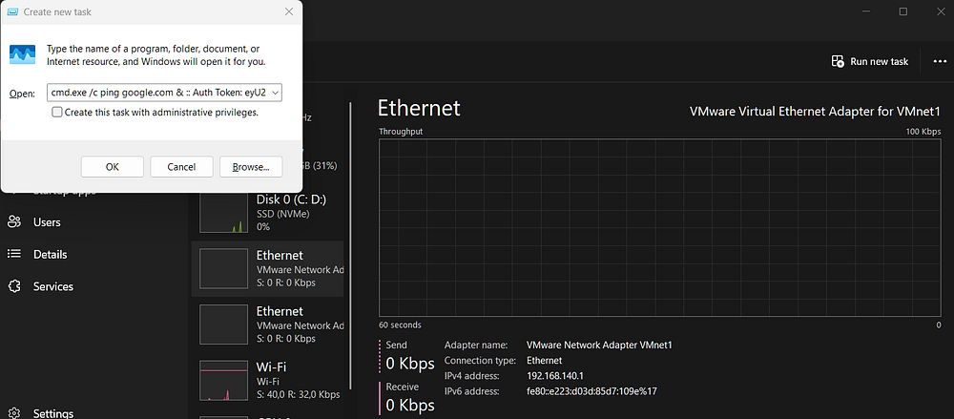The height and width of the screenshot is (419, 954).
Task: Select the Wi-Fi performance item
Action: pos(268,381)
